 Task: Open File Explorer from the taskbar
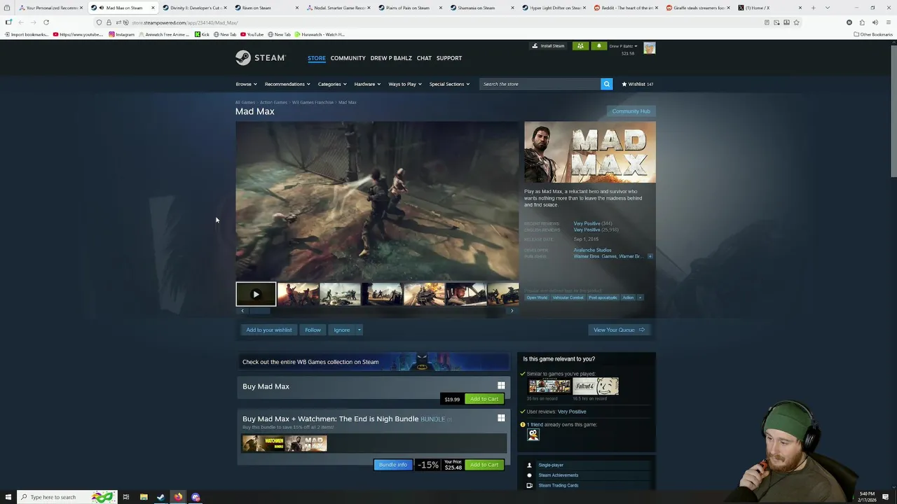[x=144, y=497]
